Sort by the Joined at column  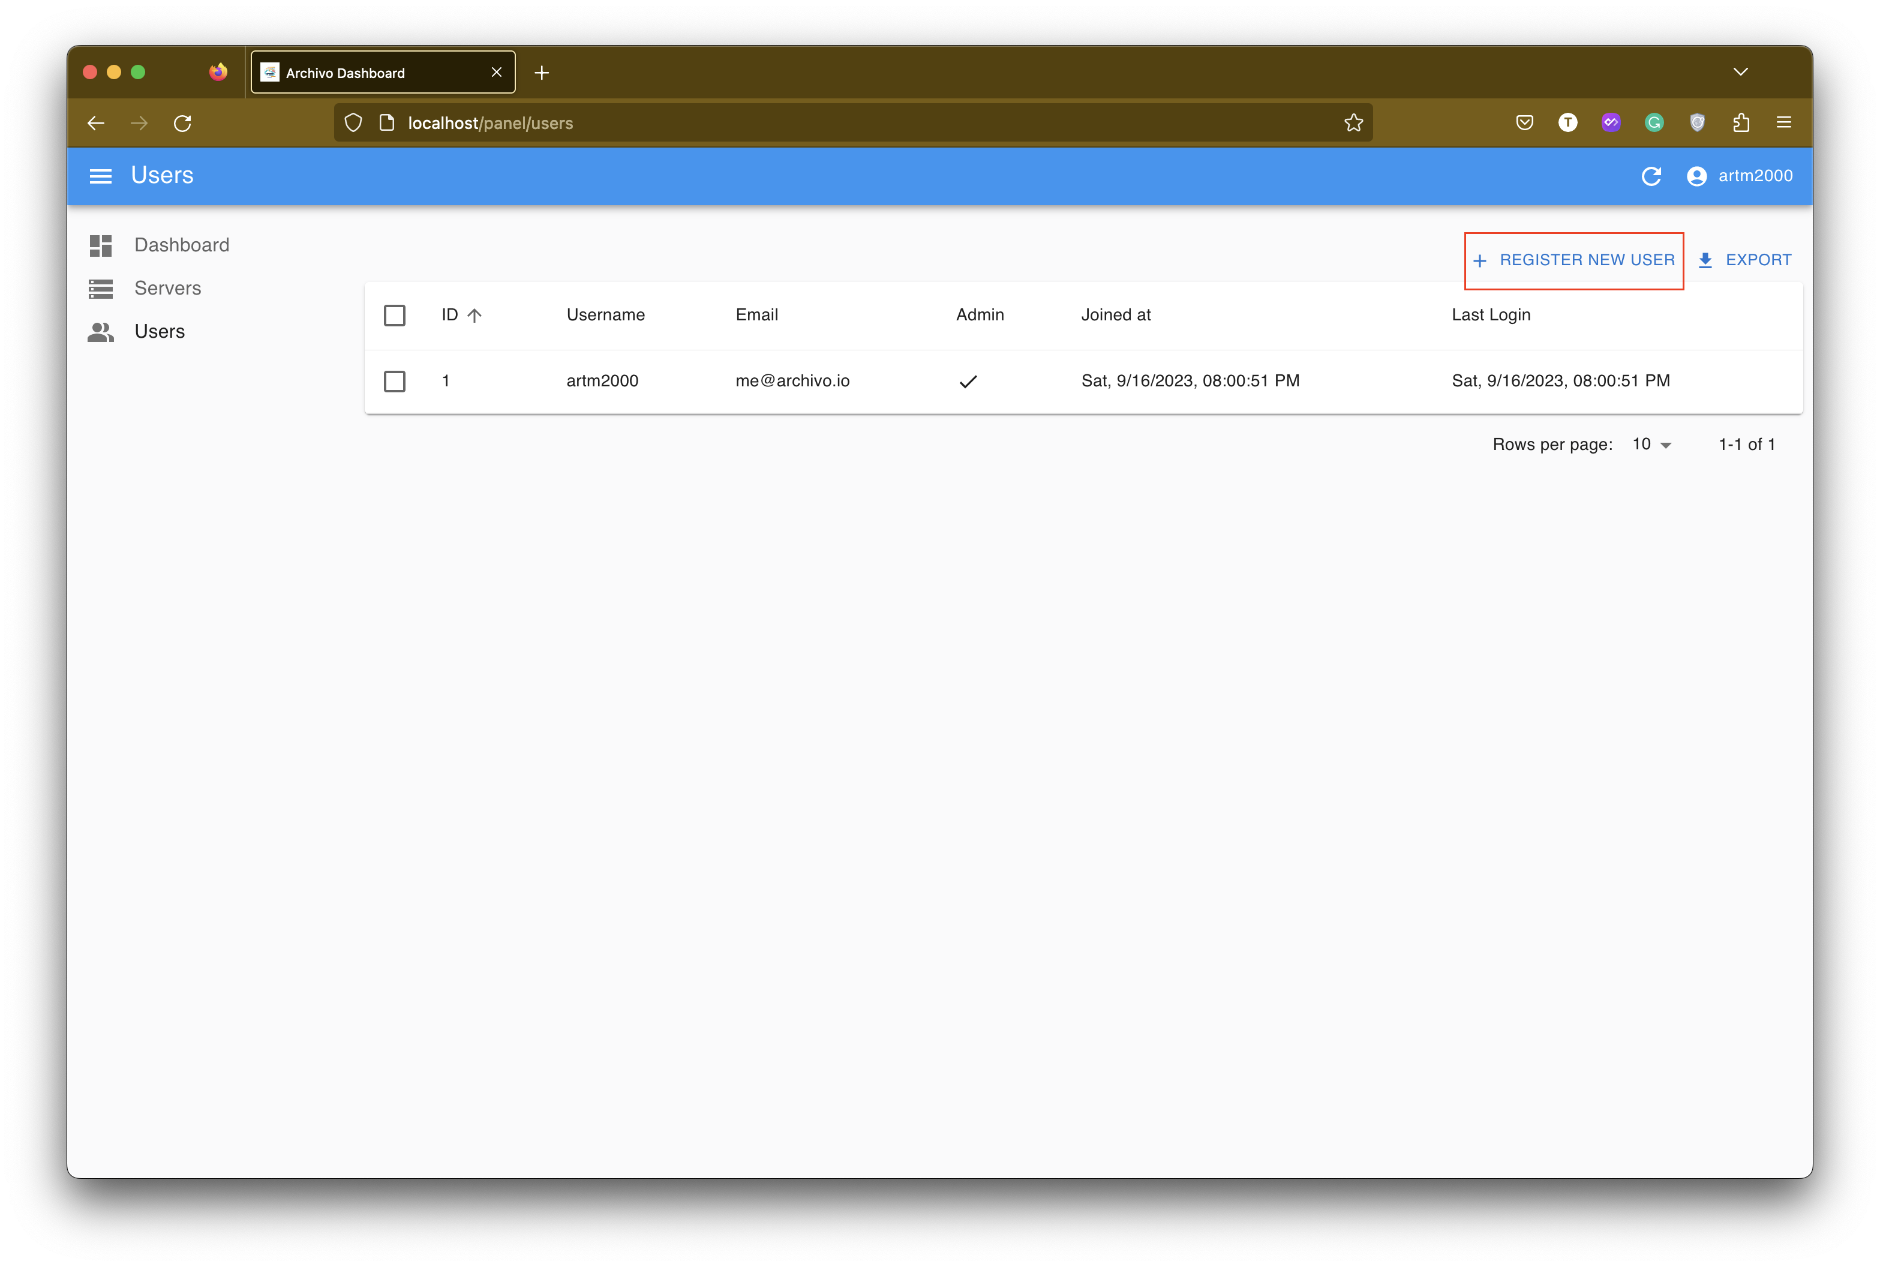(x=1115, y=315)
